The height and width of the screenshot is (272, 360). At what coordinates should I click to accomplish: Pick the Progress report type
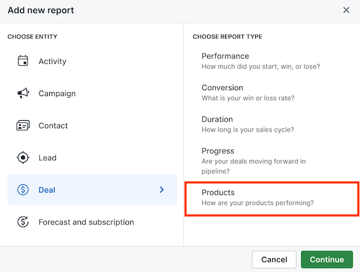click(253, 161)
